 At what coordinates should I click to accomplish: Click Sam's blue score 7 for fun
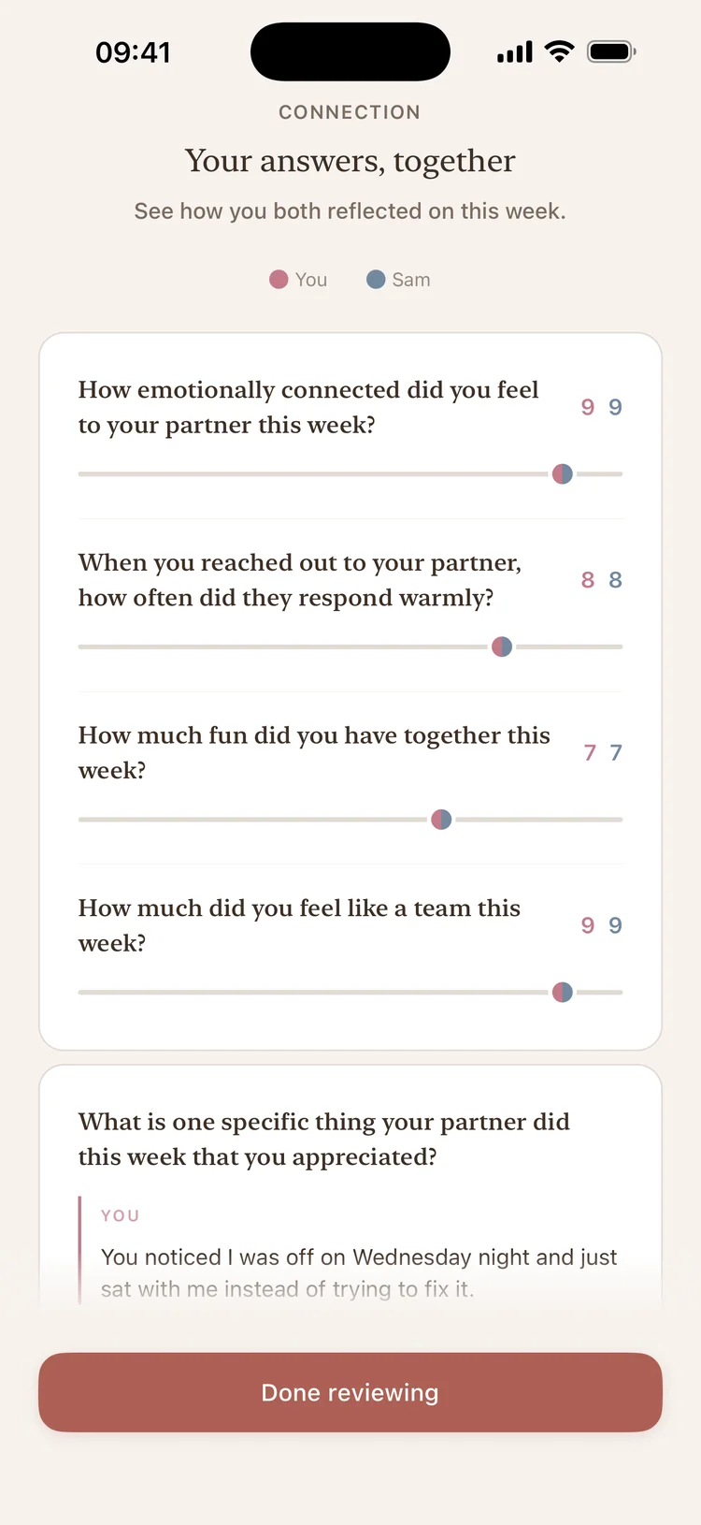tap(616, 752)
